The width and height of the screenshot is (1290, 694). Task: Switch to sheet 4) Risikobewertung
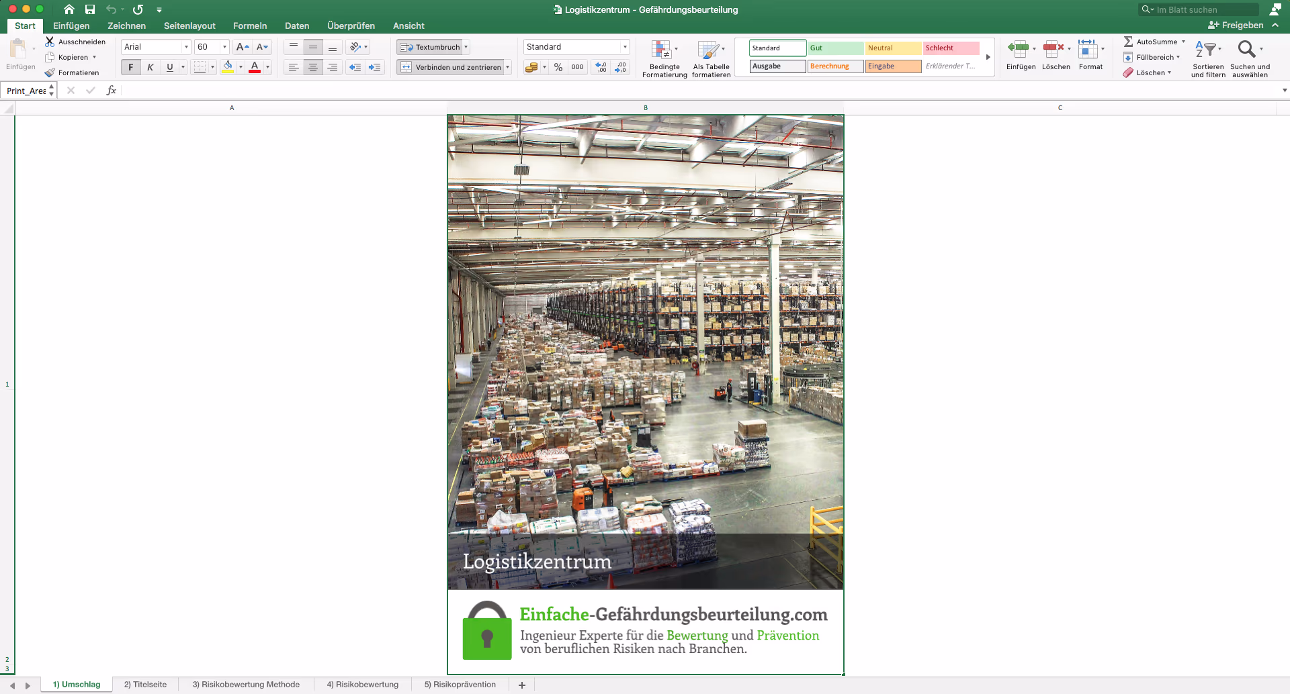(363, 685)
